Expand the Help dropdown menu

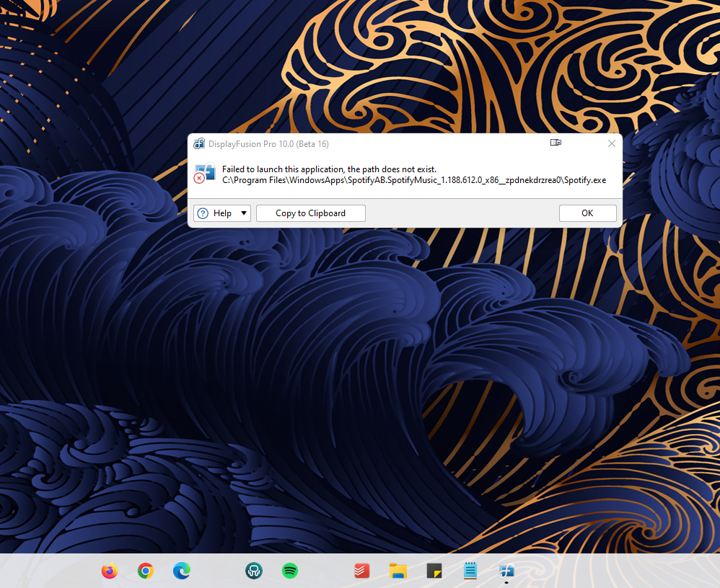[x=244, y=213]
